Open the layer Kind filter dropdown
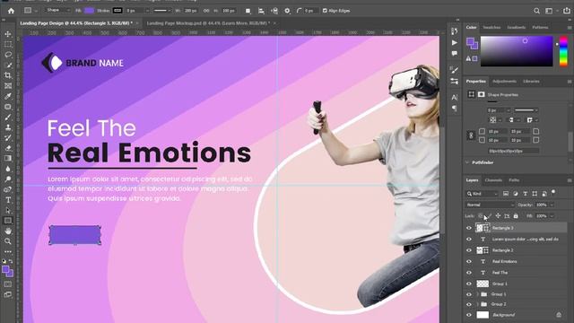Screen dimensions: 574x323 click(483, 194)
